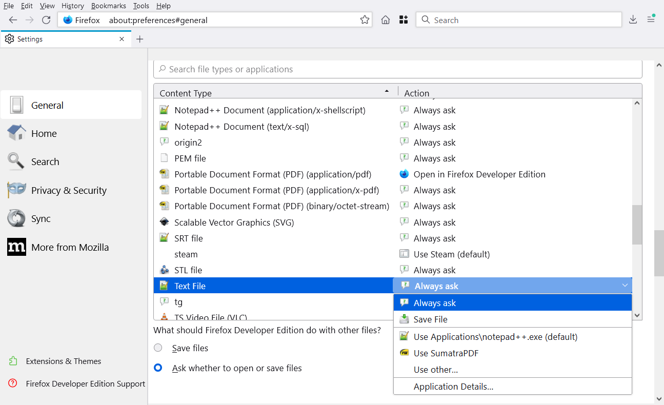Open the History menu
Image resolution: width=664 pixels, height=405 pixels.
click(73, 6)
